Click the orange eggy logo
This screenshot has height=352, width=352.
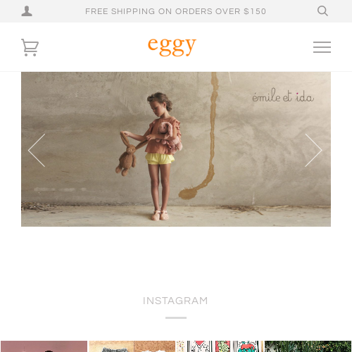pyautogui.click(x=172, y=46)
